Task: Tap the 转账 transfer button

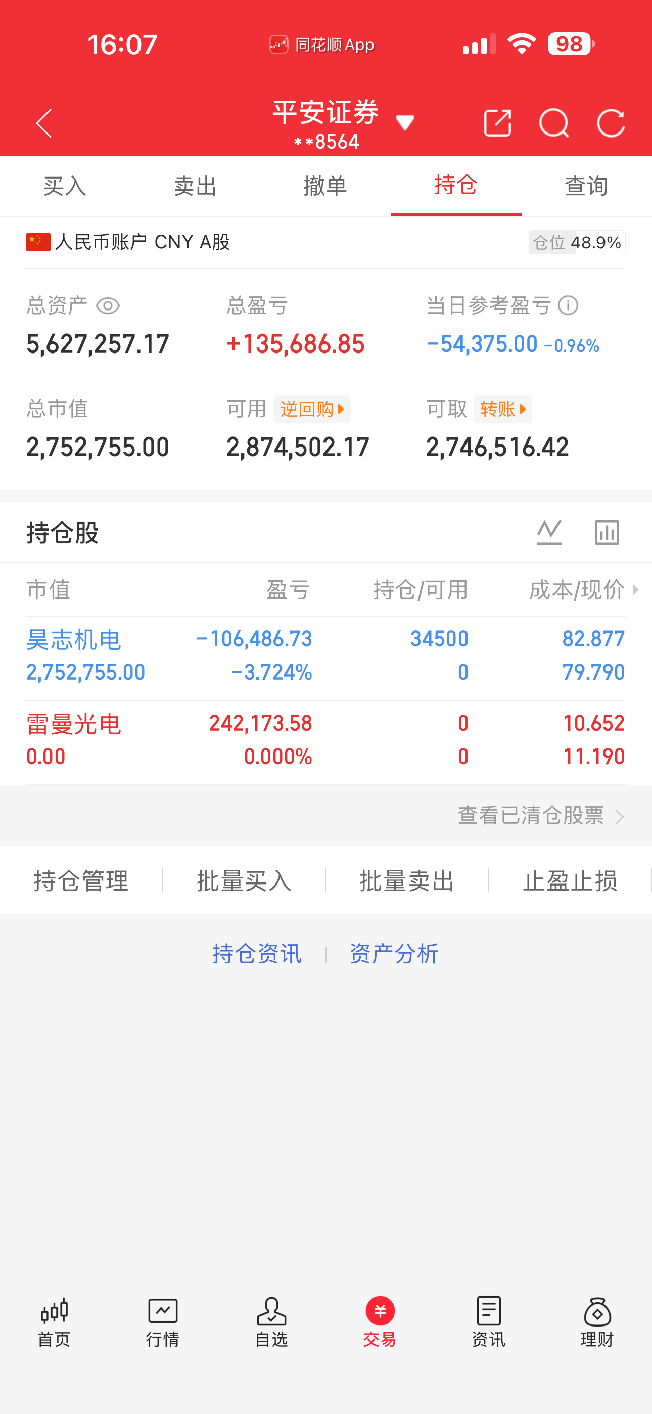Action: (x=503, y=409)
